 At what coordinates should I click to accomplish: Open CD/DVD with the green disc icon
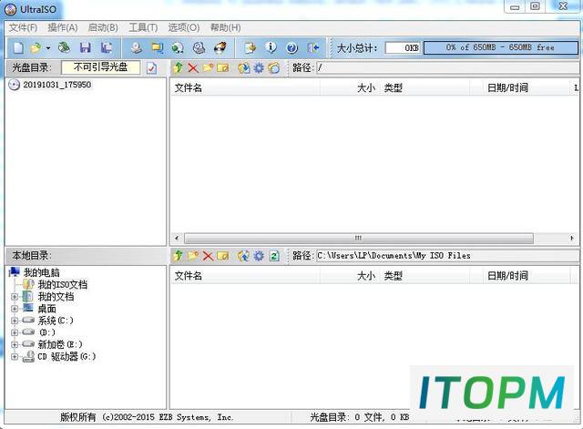pyautogui.click(x=65, y=47)
